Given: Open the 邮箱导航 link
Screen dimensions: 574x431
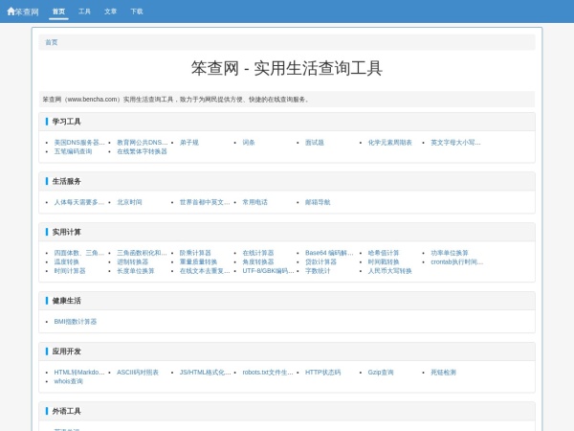Looking at the screenshot, I should coord(318,202).
